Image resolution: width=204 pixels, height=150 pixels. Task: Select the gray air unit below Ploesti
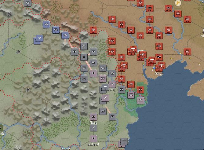(x=93, y=128)
